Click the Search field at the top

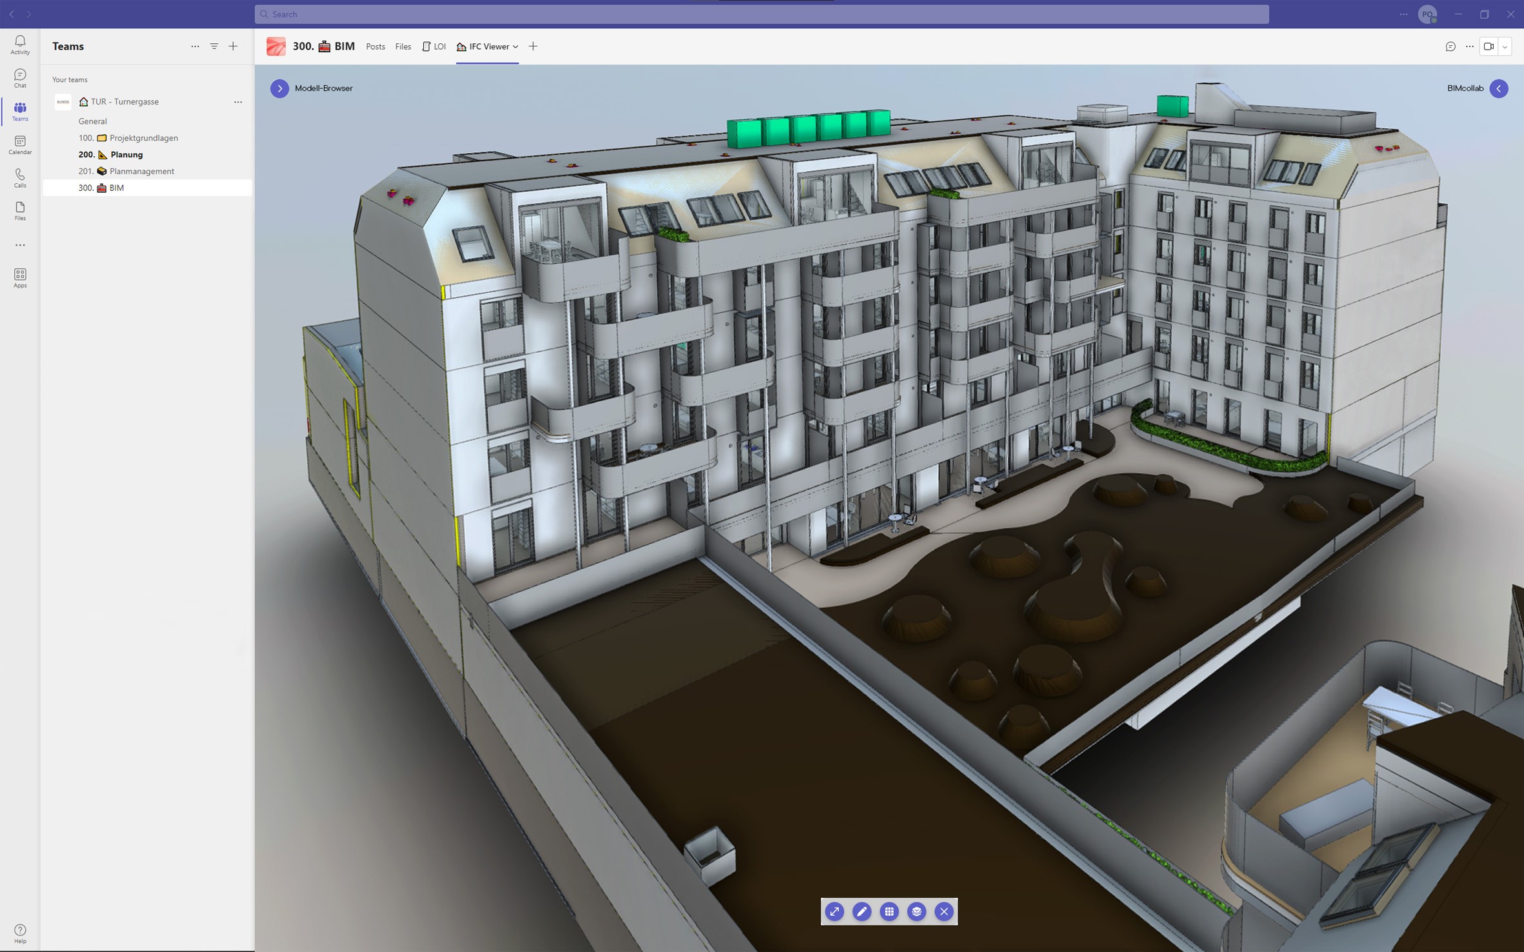click(x=761, y=14)
